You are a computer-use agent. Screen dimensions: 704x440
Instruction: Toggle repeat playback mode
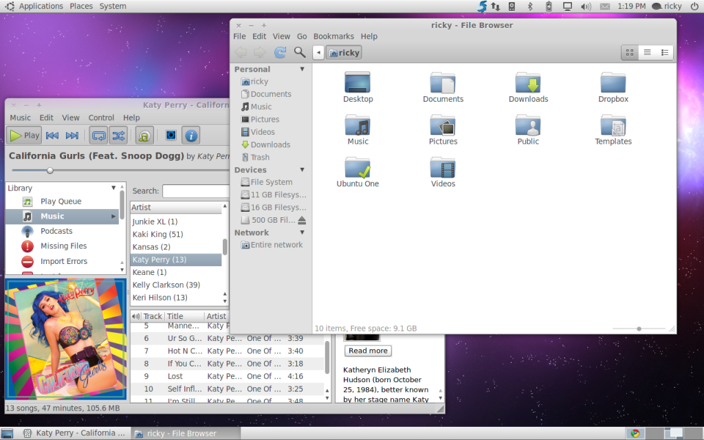point(98,135)
